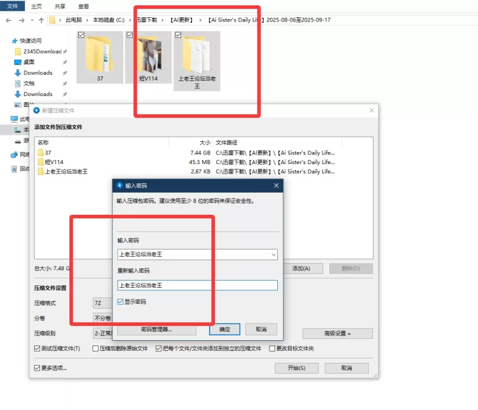Select the folder icon named 37
This screenshot has width=478, height=410.
99,55
